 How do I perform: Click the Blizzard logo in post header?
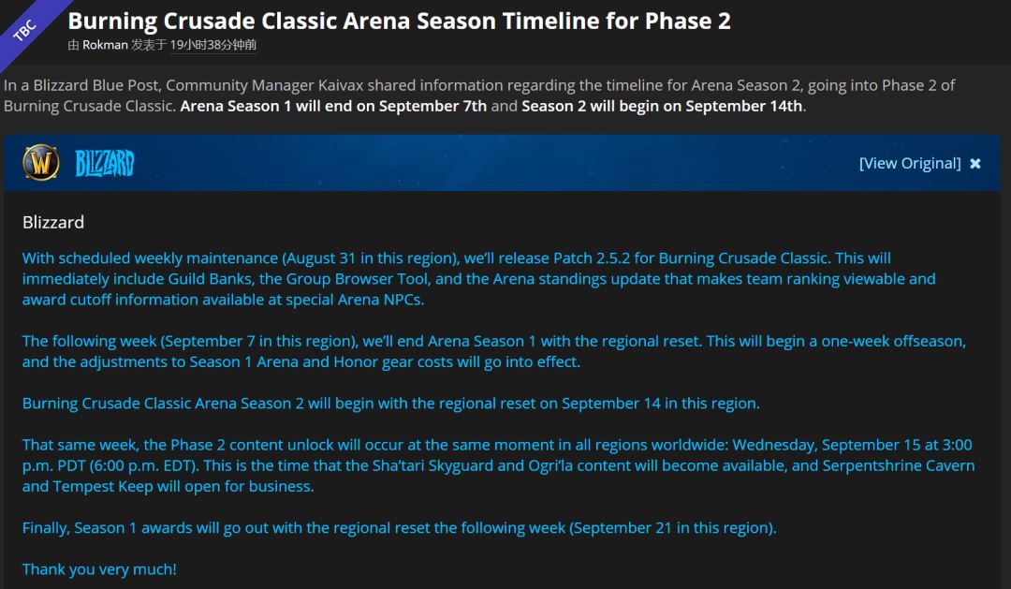[105, 164]
